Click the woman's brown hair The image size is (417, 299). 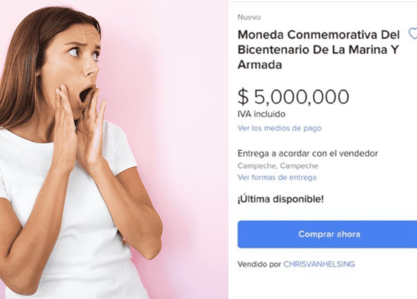21,66
